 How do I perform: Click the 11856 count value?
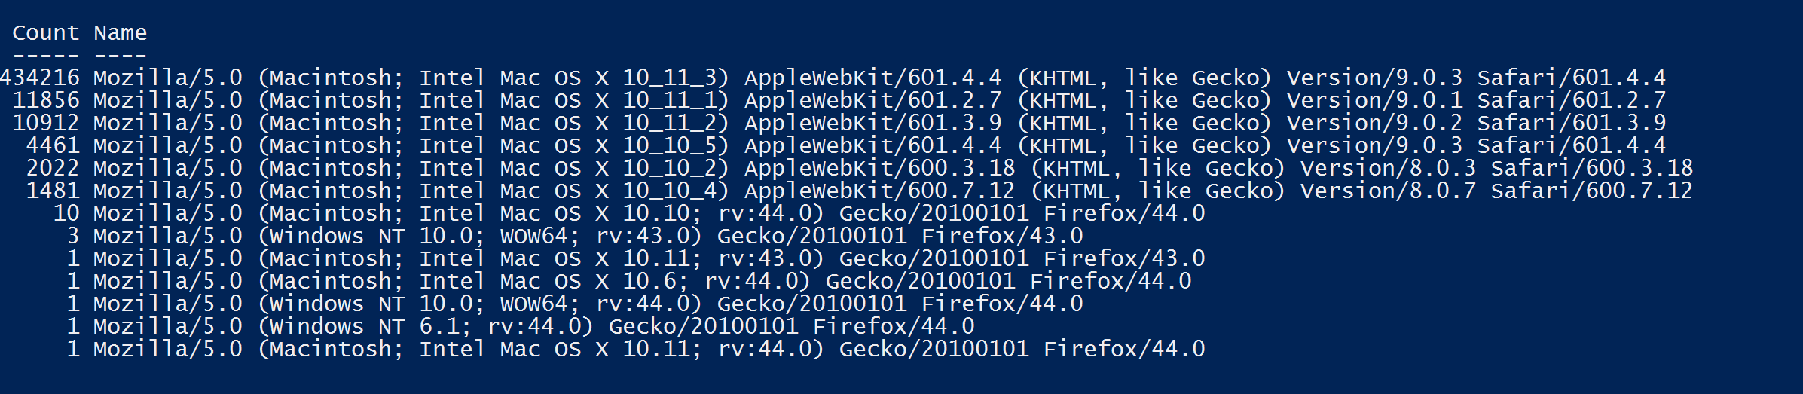point(46,100)
